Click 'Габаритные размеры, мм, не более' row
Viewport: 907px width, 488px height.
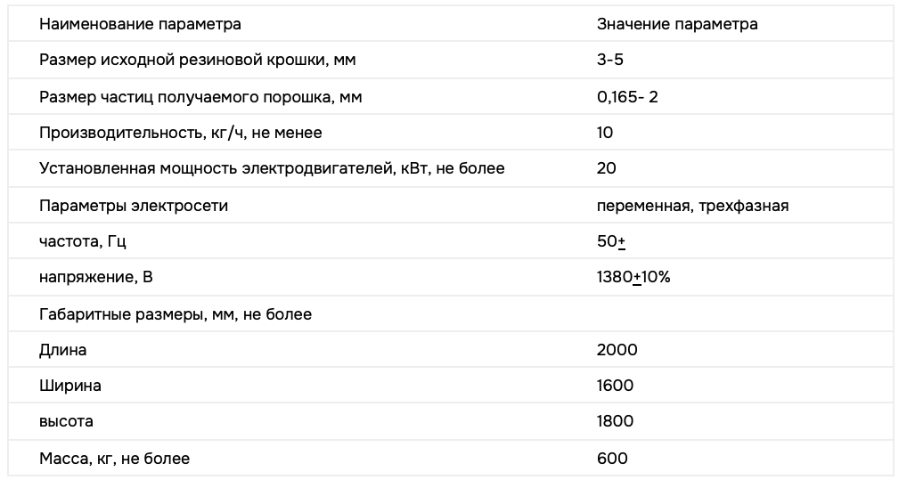coord(451,314)
